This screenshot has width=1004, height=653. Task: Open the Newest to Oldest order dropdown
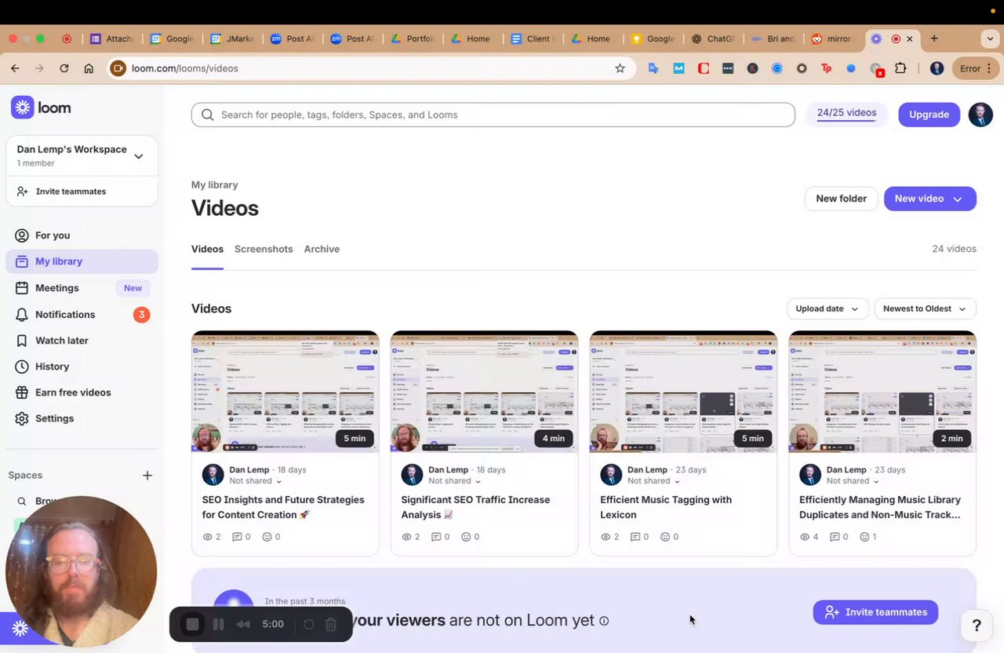pyautogui.click(x=926, y=308)
